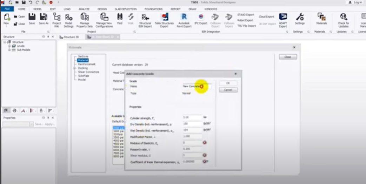Switch to the Structure 3D view tab

(69, 37)
